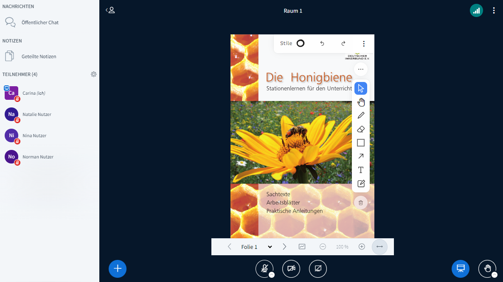Toggle webcam sharing on

(x=291, y=268)
